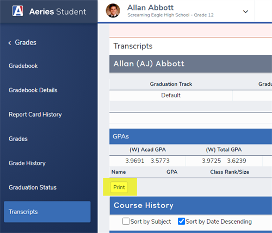Click Screaming Eagle High School - Grade 12 text

170,15
